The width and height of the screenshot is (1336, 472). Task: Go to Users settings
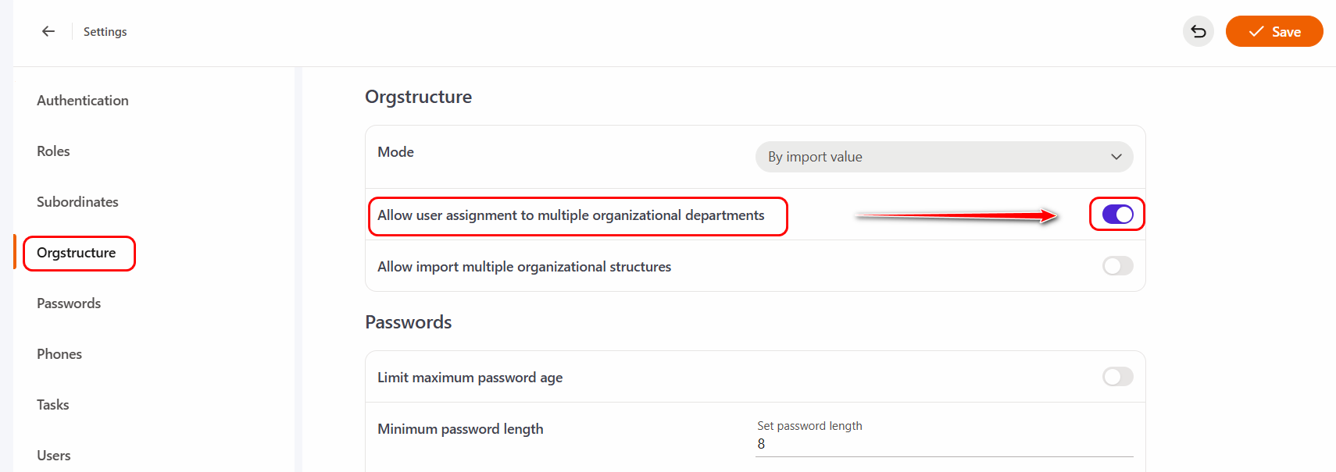(x=54, y=456)
